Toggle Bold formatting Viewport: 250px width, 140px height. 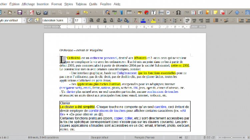91,20
